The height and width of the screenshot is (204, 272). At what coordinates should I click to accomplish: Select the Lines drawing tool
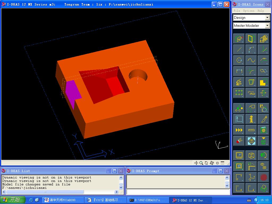pos(239,49)
